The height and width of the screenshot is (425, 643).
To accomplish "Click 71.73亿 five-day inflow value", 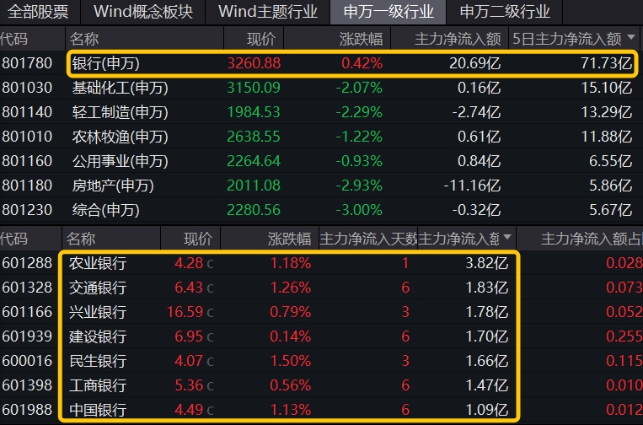I will click(606, 63).
